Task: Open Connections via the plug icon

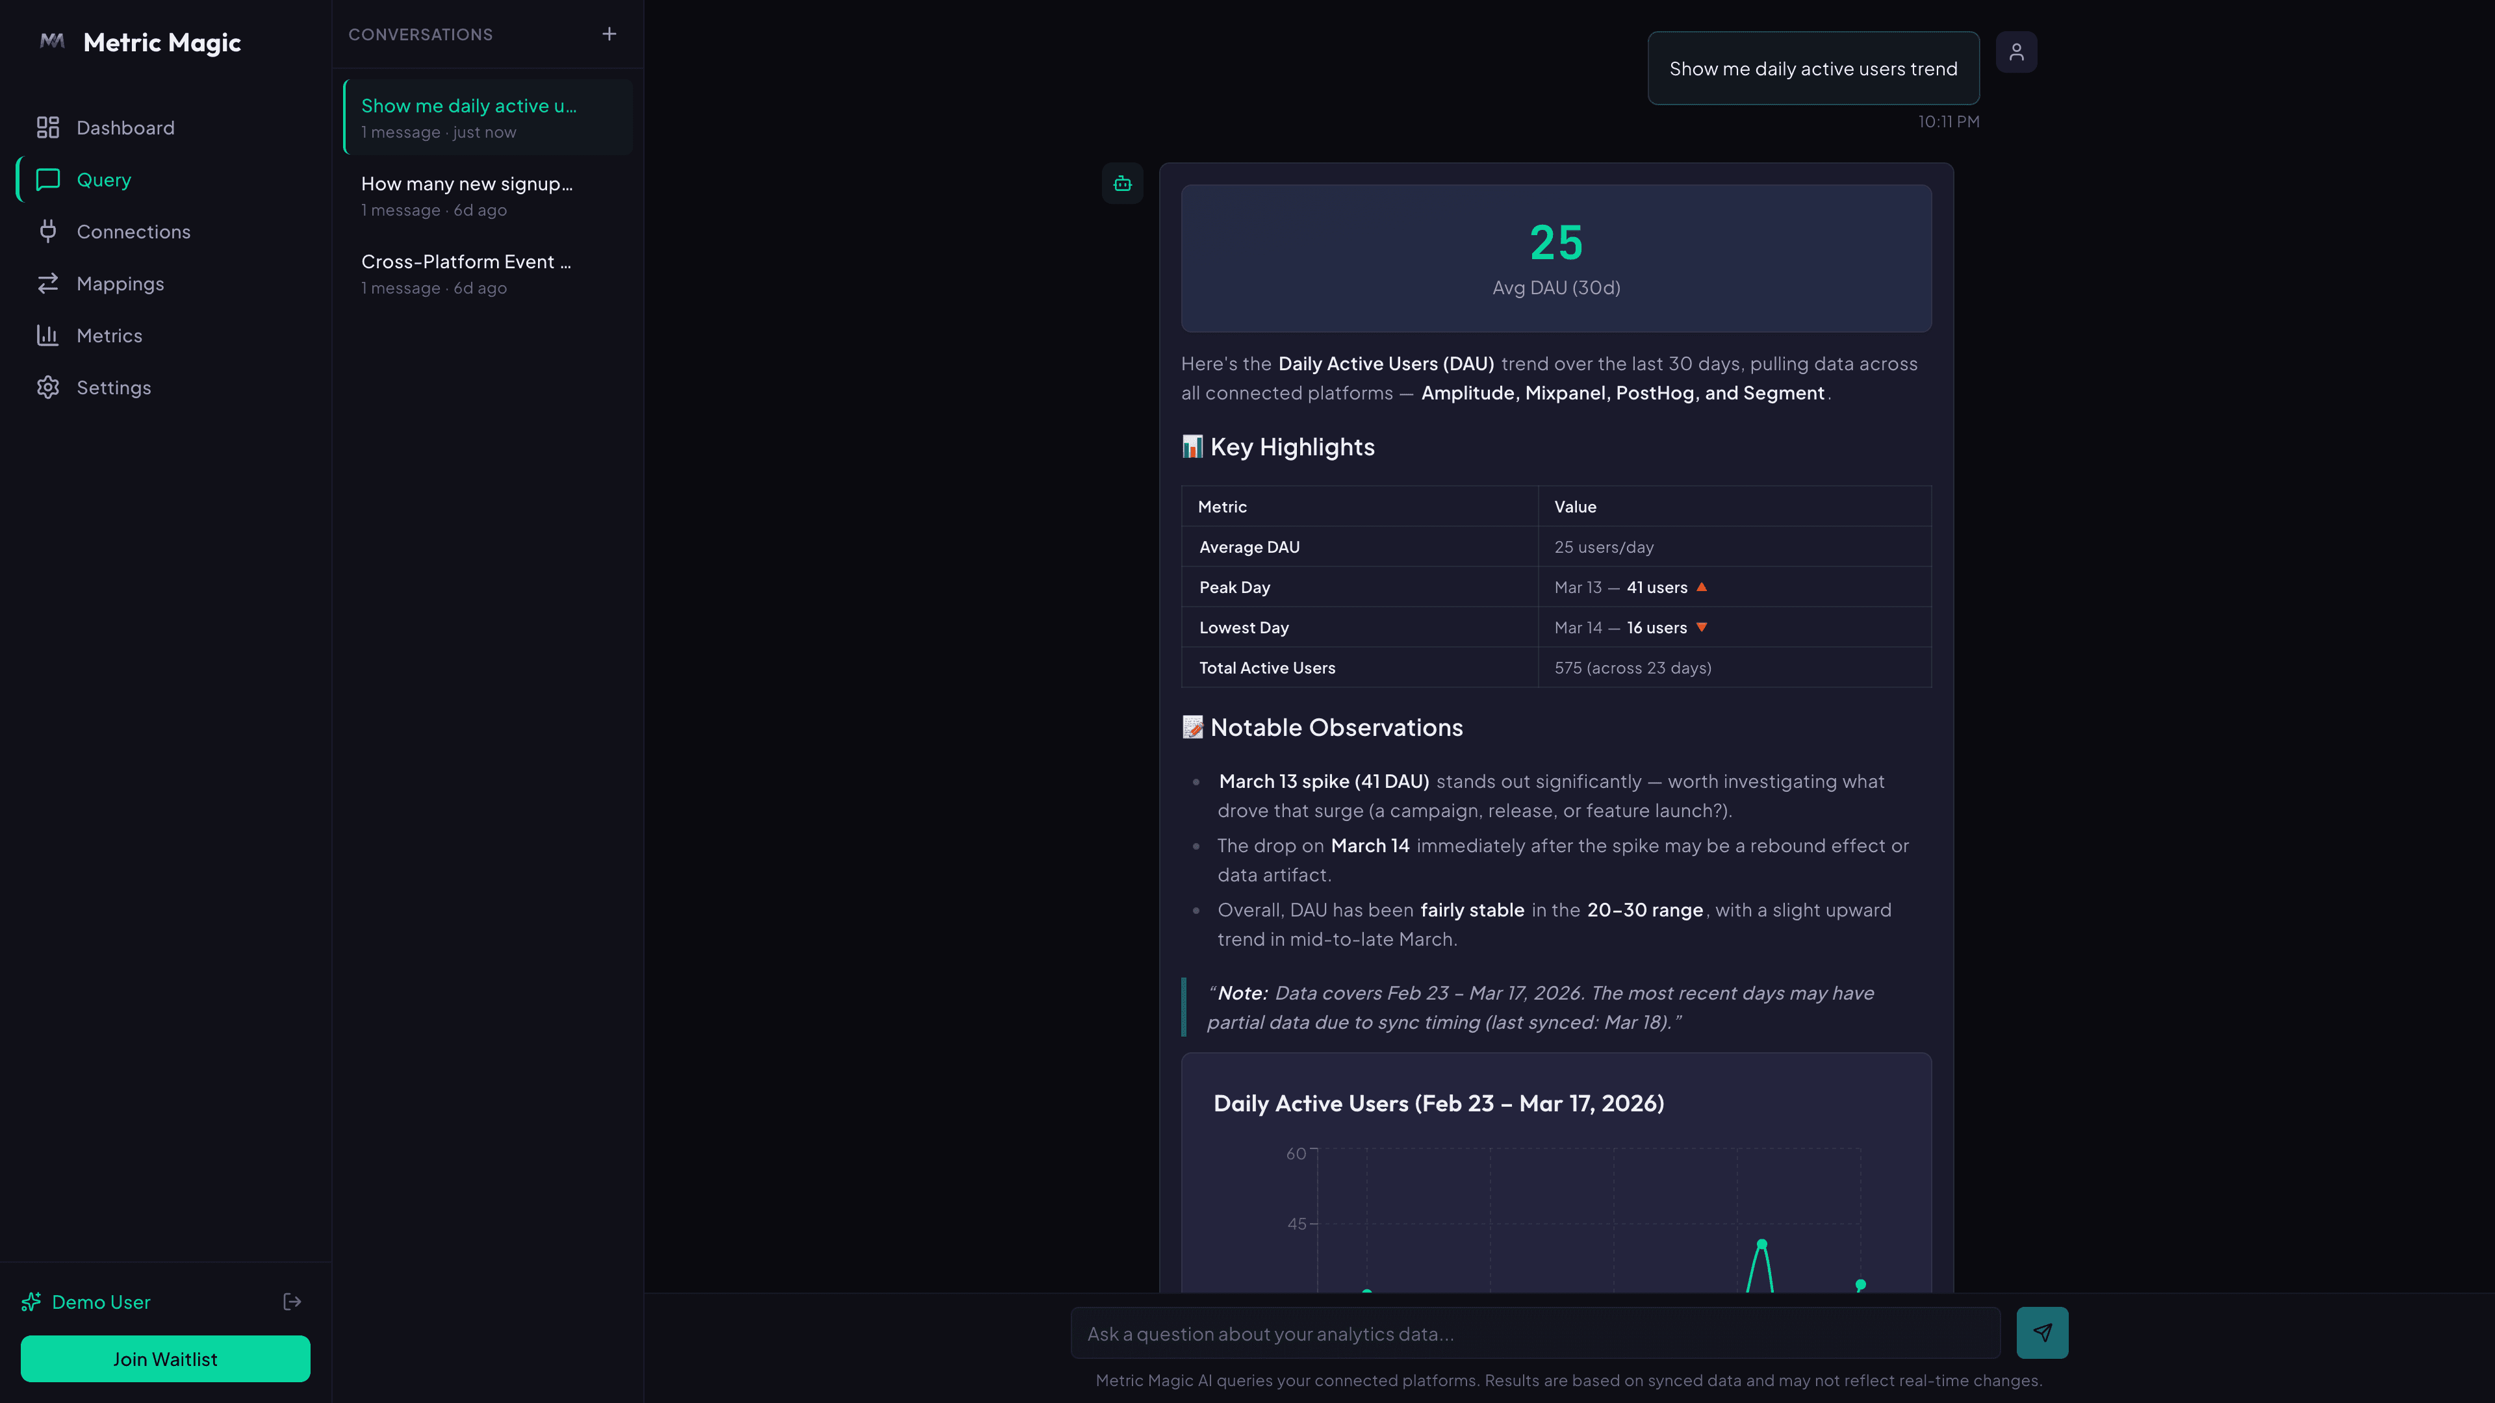Action: click(49, 231)
